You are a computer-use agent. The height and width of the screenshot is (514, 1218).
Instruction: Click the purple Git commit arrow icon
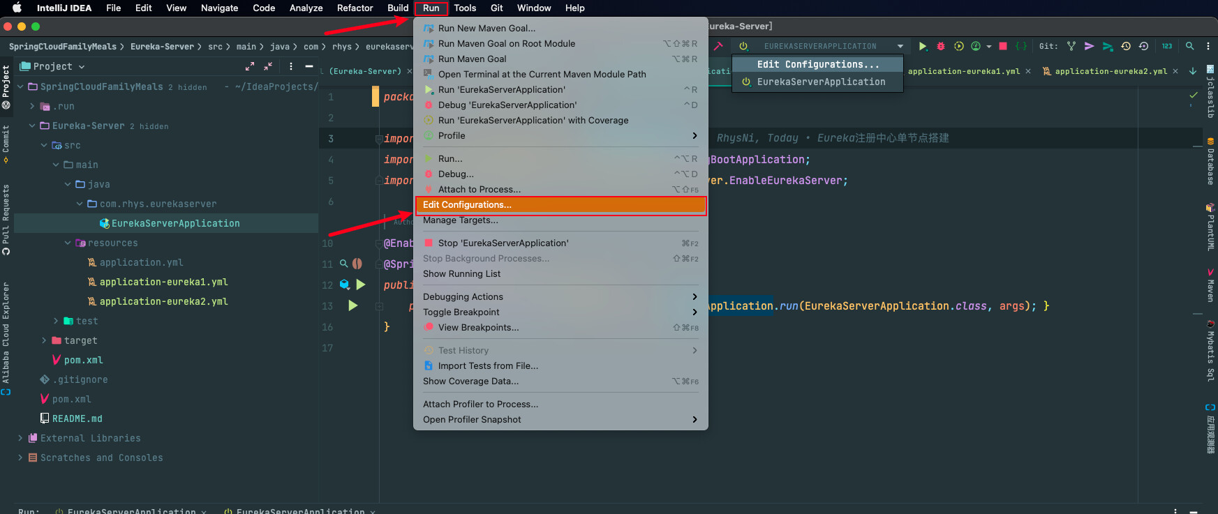tap(1089, 46)
